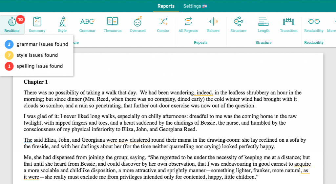
Task: Click the underlined phrase 'were now clustered'
Action: point(128,140)
